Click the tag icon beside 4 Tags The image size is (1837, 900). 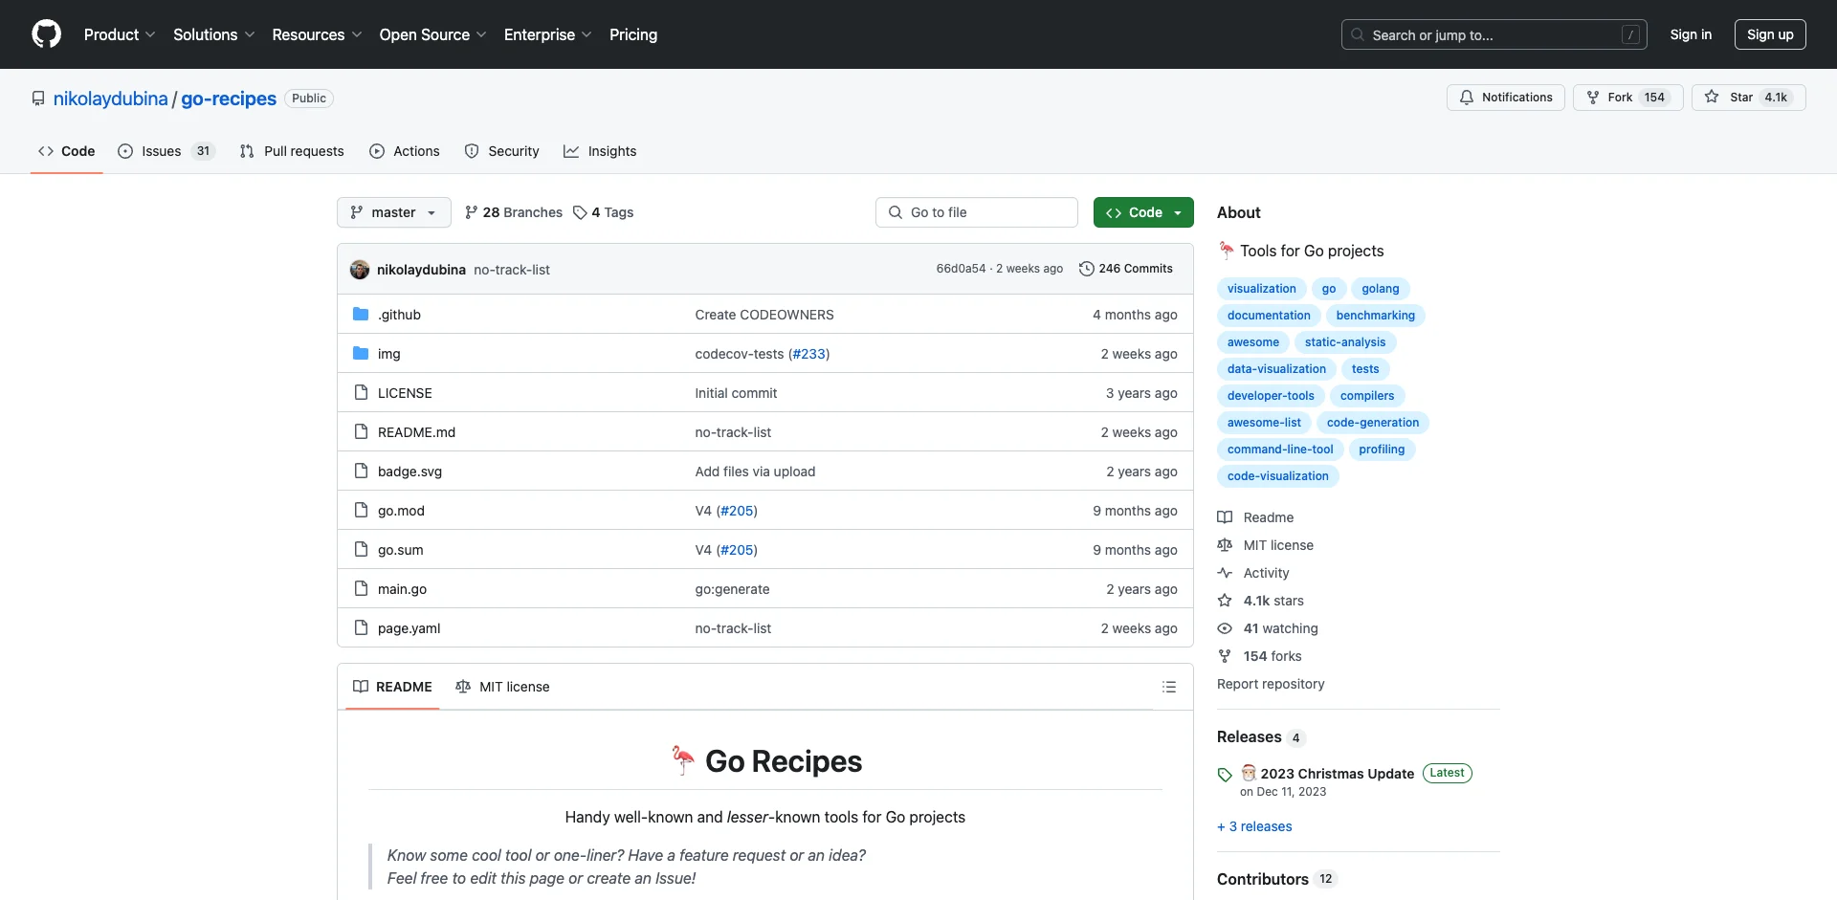580,212
